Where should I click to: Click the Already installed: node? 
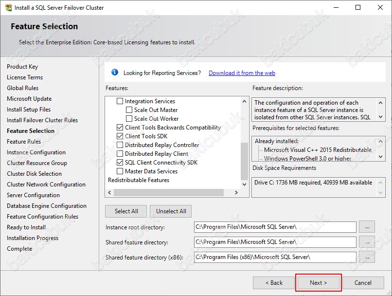click(x=277, y=141)
